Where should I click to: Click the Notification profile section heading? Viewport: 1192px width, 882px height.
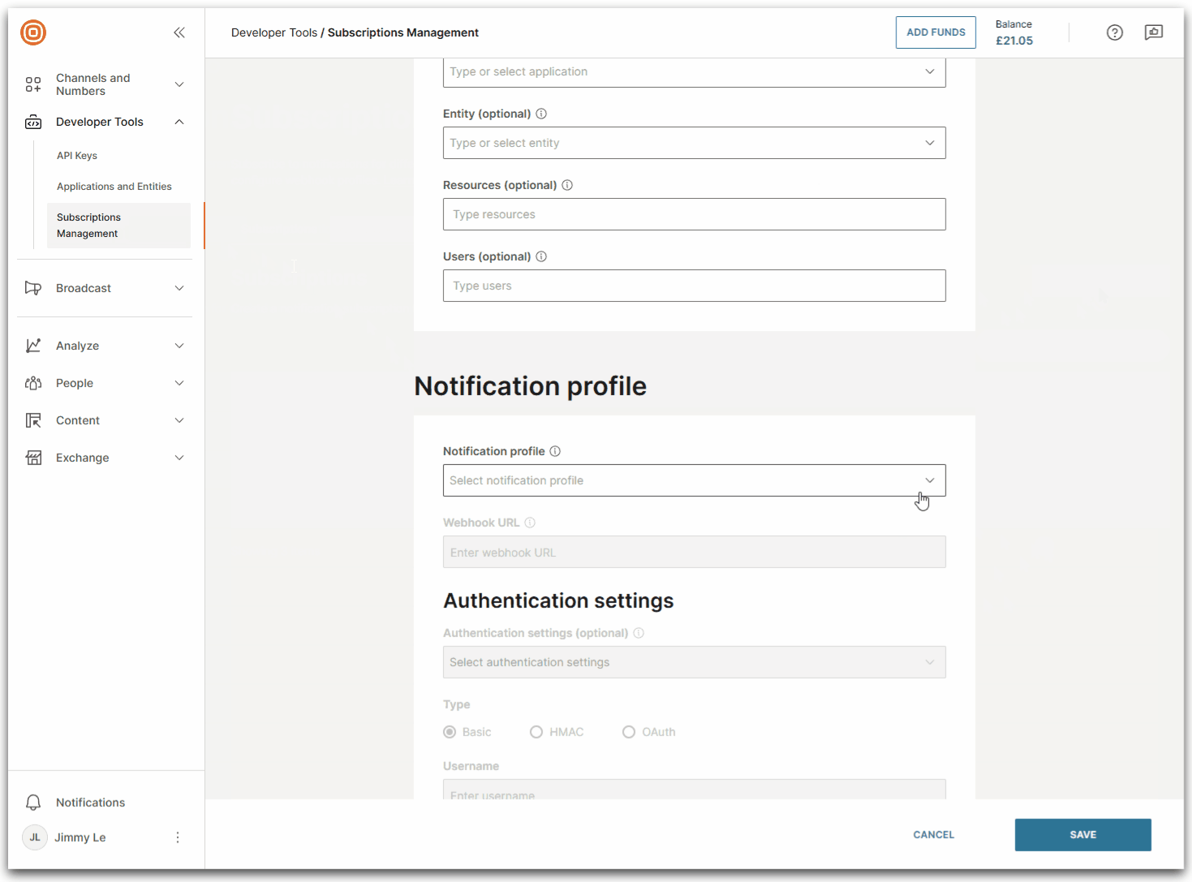[x=530, y=386]
